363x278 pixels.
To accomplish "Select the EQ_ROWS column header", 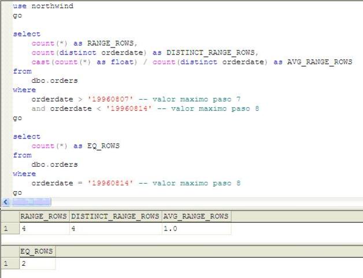I will pyautogui.click(x=38, y=251).
